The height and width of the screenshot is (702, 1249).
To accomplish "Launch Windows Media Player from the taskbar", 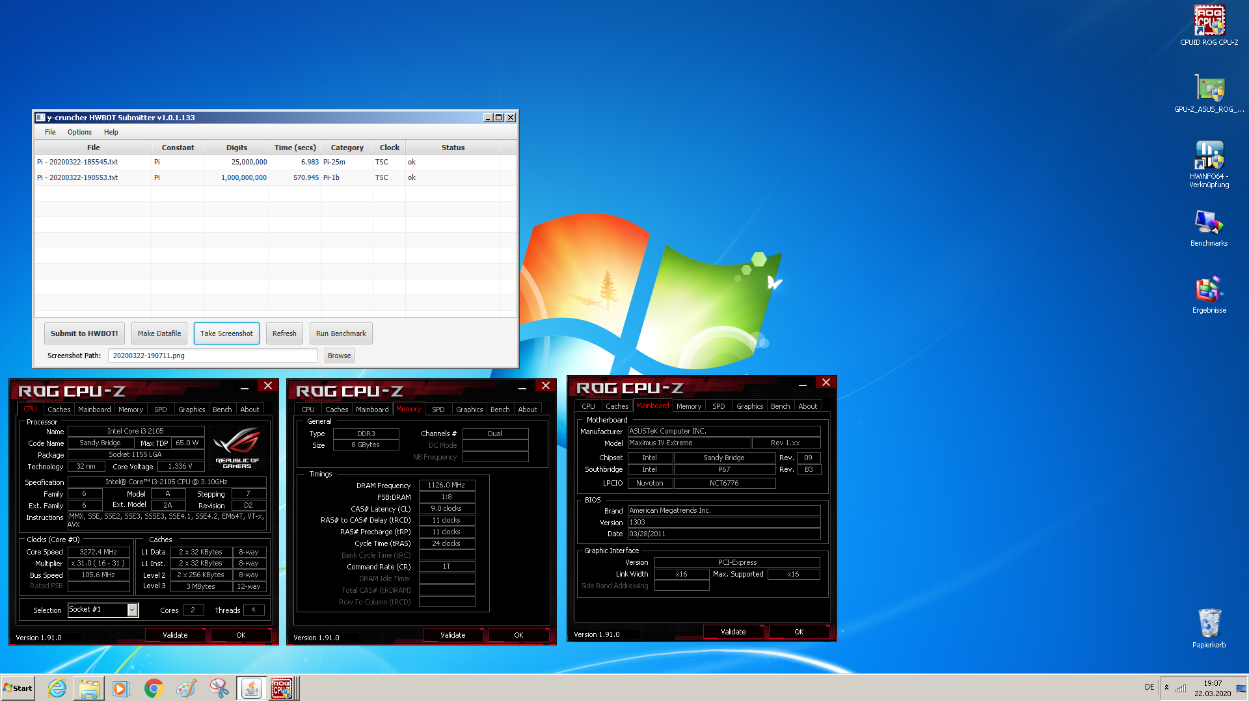I will pyautogui.click(x=121, y=688).
